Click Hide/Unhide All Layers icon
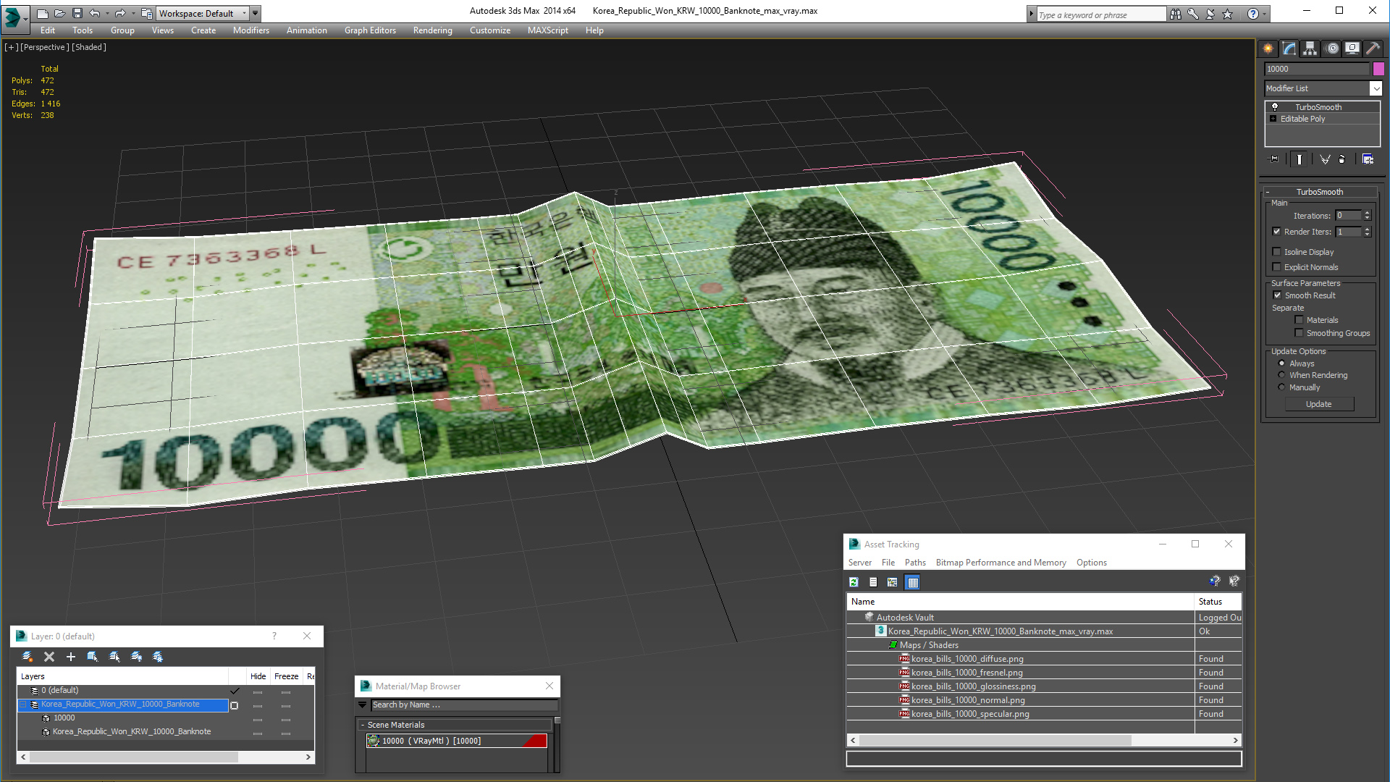 click(136, 657)
